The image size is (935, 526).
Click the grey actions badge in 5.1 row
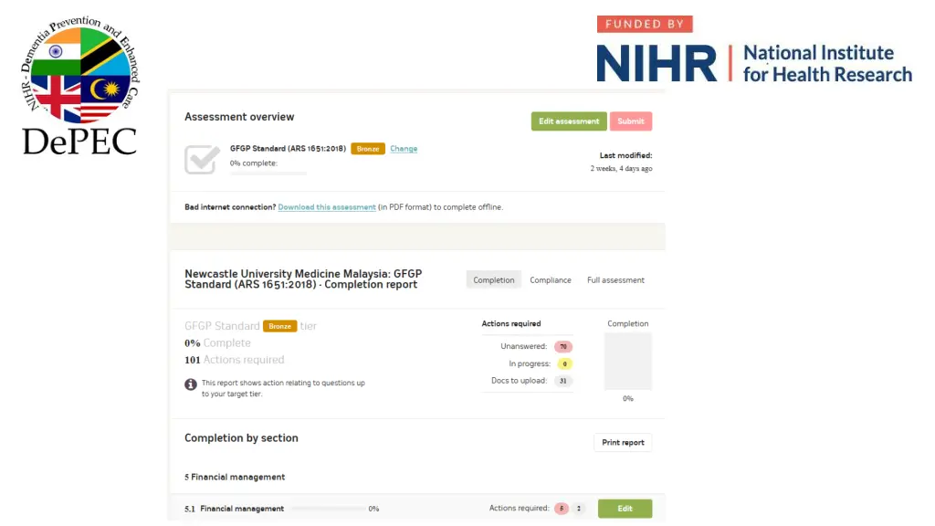click(578, 509)
